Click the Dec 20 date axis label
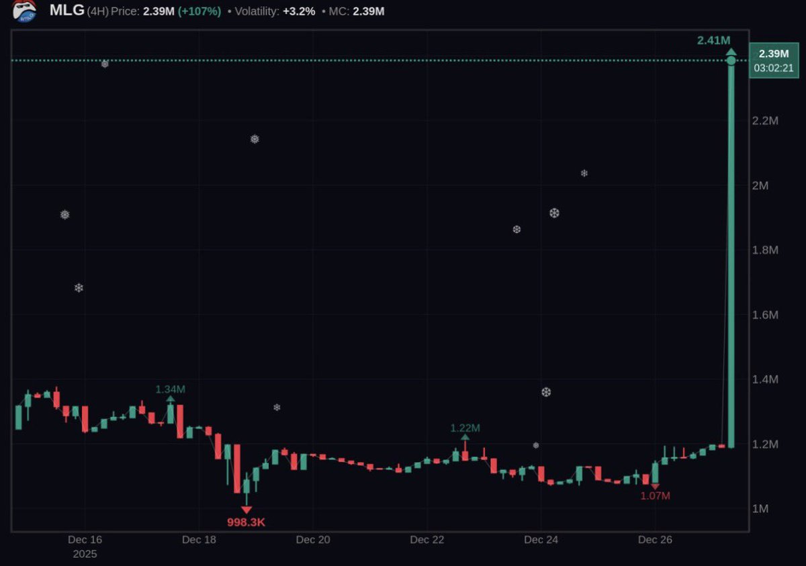This screenshot has width=806, height=566. [x=313, y=540]
